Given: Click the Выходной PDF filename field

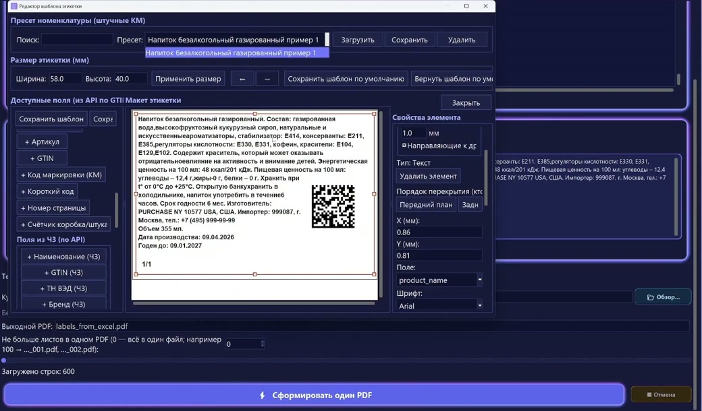Looking at the screenshot, I should click(372, 327).
